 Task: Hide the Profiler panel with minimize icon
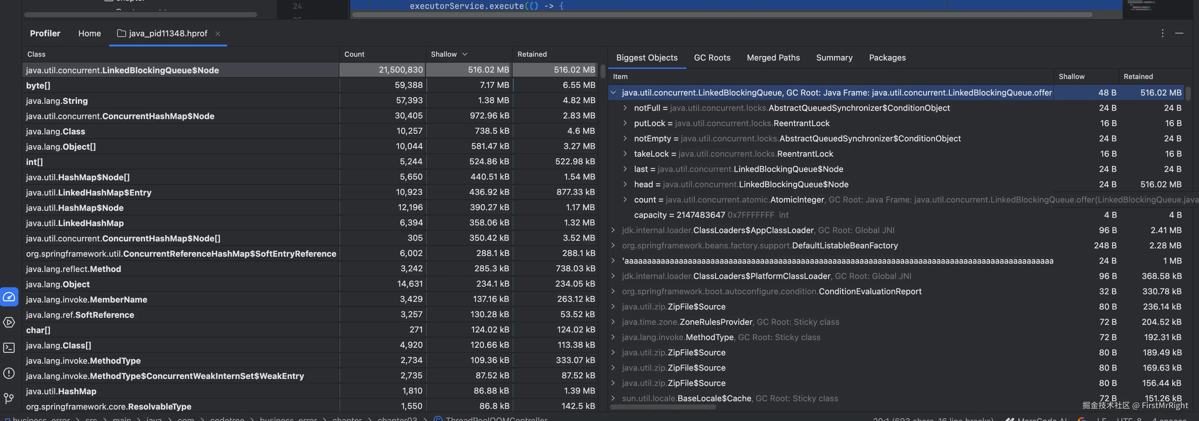pyautogui.click(x=1179, y=33)
